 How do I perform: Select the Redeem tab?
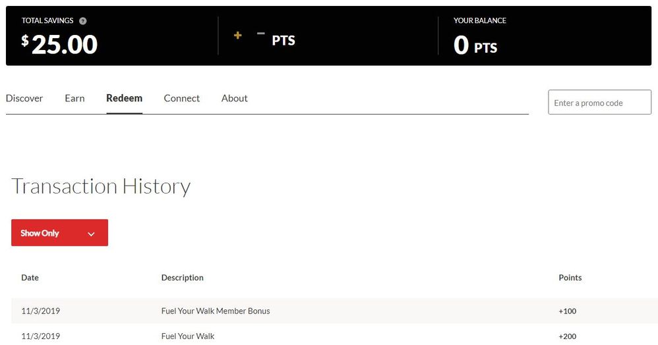click(x=124, y=98)
